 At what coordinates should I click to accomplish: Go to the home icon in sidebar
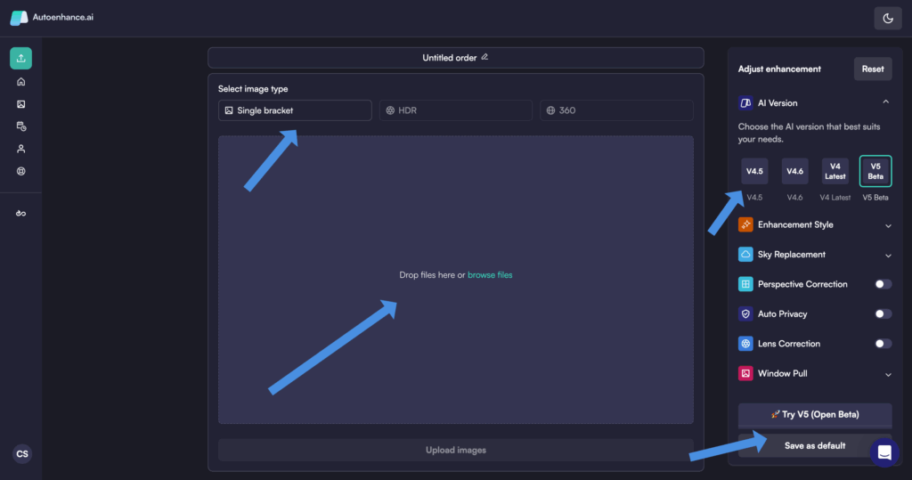(20, 81)
